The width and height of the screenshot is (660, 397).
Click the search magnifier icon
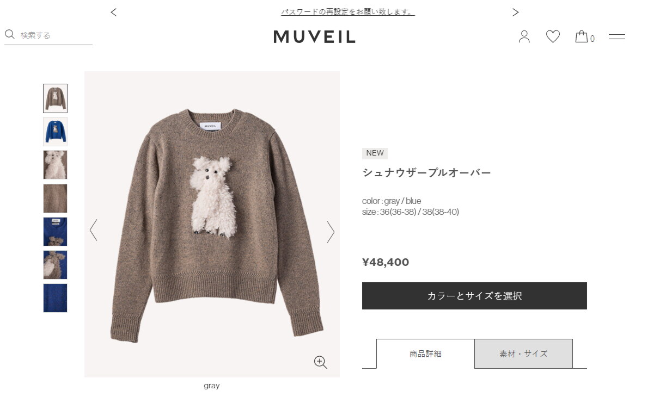click(x=10, y=35)
